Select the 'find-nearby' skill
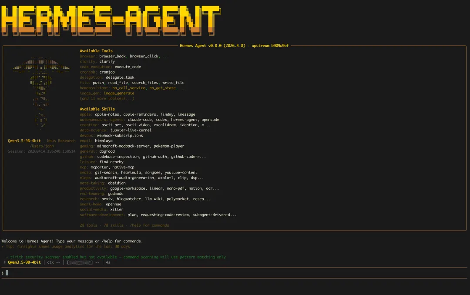The height and width of the screenshot is (295, 470). [x=111, y=162]
